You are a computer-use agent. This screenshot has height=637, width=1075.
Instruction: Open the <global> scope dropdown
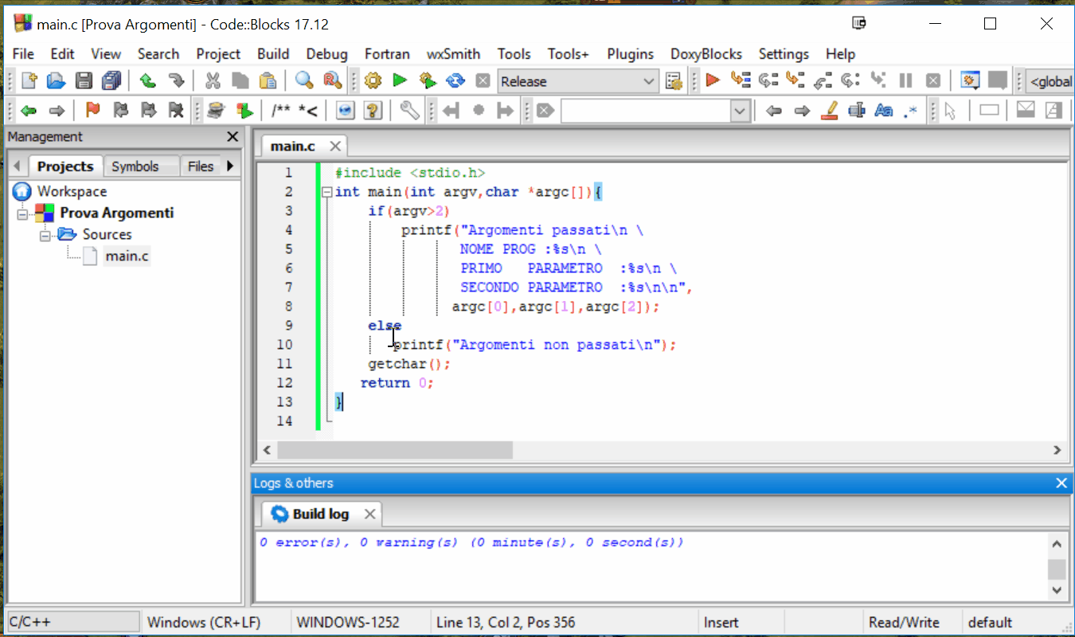[1050, 81]
